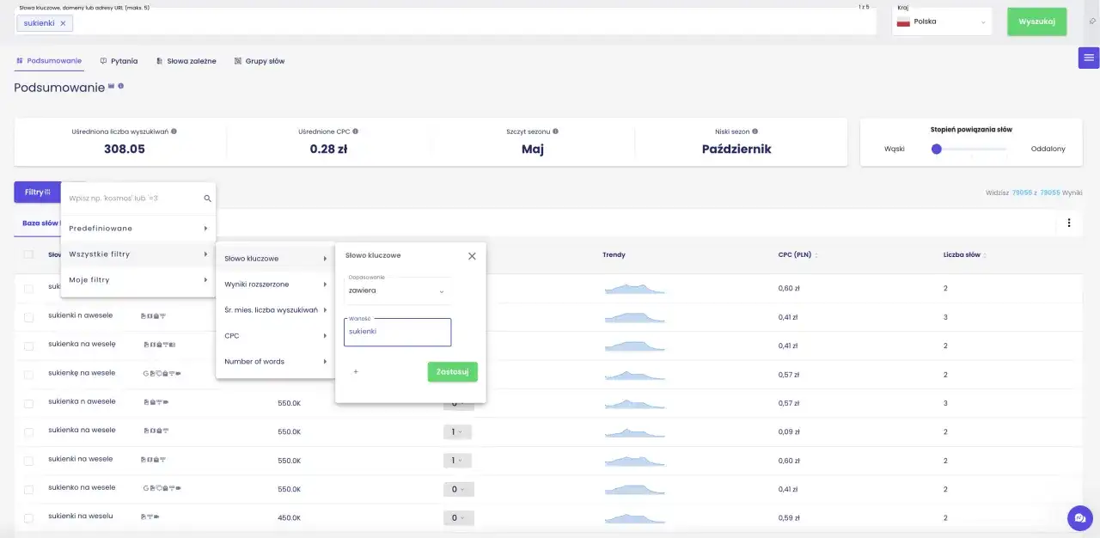The height and width of the screenshot is (538, 1100).
Task: Click the plus icon to add condition
Action: [x=356, y=372]
